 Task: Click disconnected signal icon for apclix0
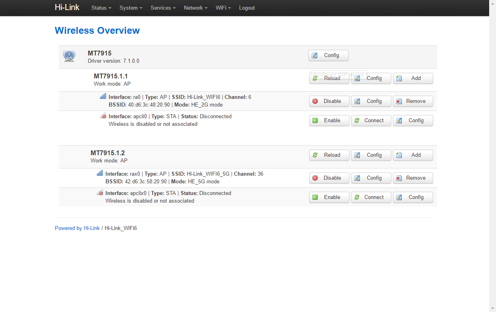click(100, 193)
